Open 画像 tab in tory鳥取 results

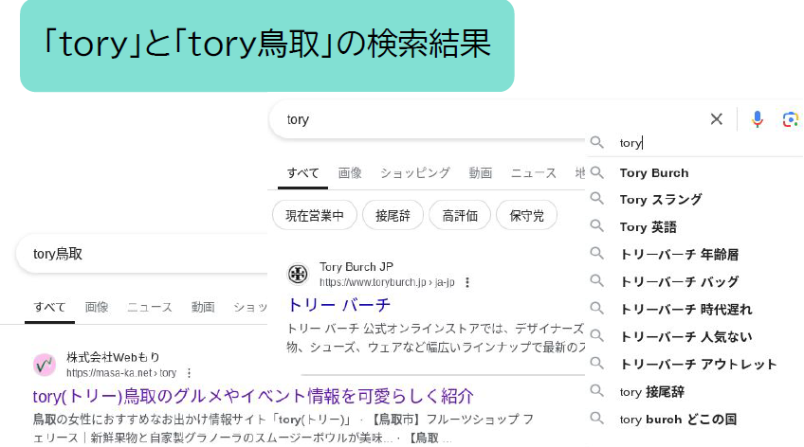coord(97,307)
